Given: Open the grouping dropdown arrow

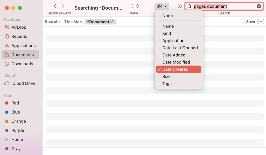Looking at the screenshot, I should point(165,6).
